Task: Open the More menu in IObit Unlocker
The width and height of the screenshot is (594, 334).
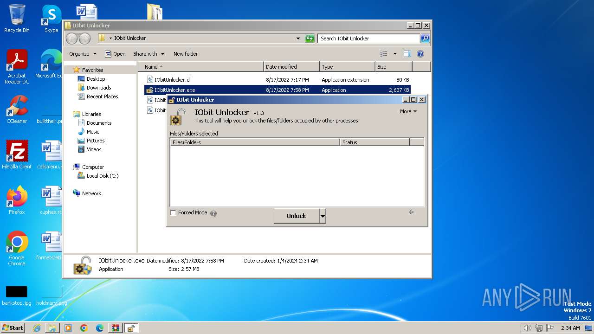Action: (x=408, y=111)
